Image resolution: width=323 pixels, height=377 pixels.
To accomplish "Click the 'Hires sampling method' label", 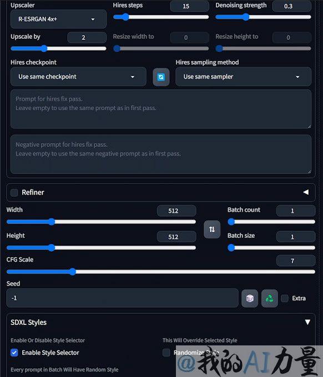I will coord(207,62).
